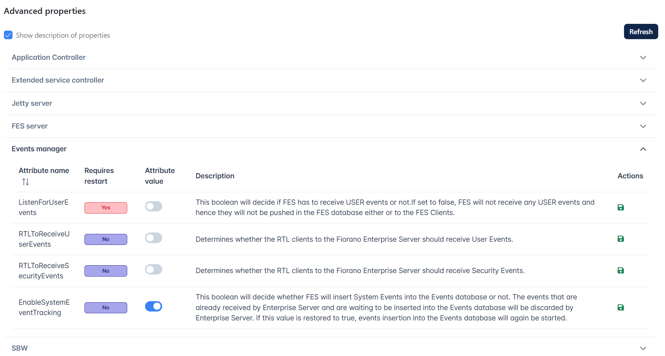
Task: Open the SBW section header
Action: coord(331,348)
